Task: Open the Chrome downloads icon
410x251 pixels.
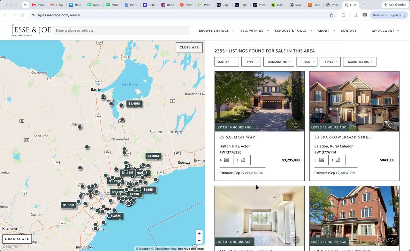Action: pyautogui.click(x=356, y=15)
